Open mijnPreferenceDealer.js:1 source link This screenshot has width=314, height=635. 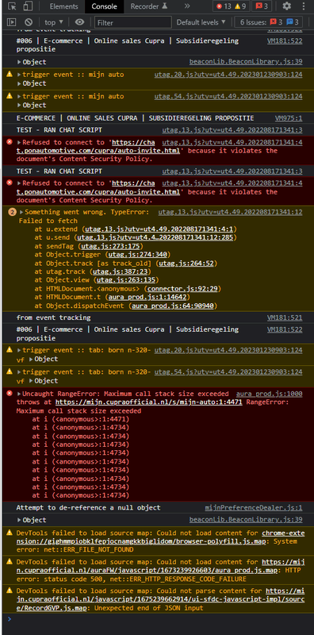254,508
